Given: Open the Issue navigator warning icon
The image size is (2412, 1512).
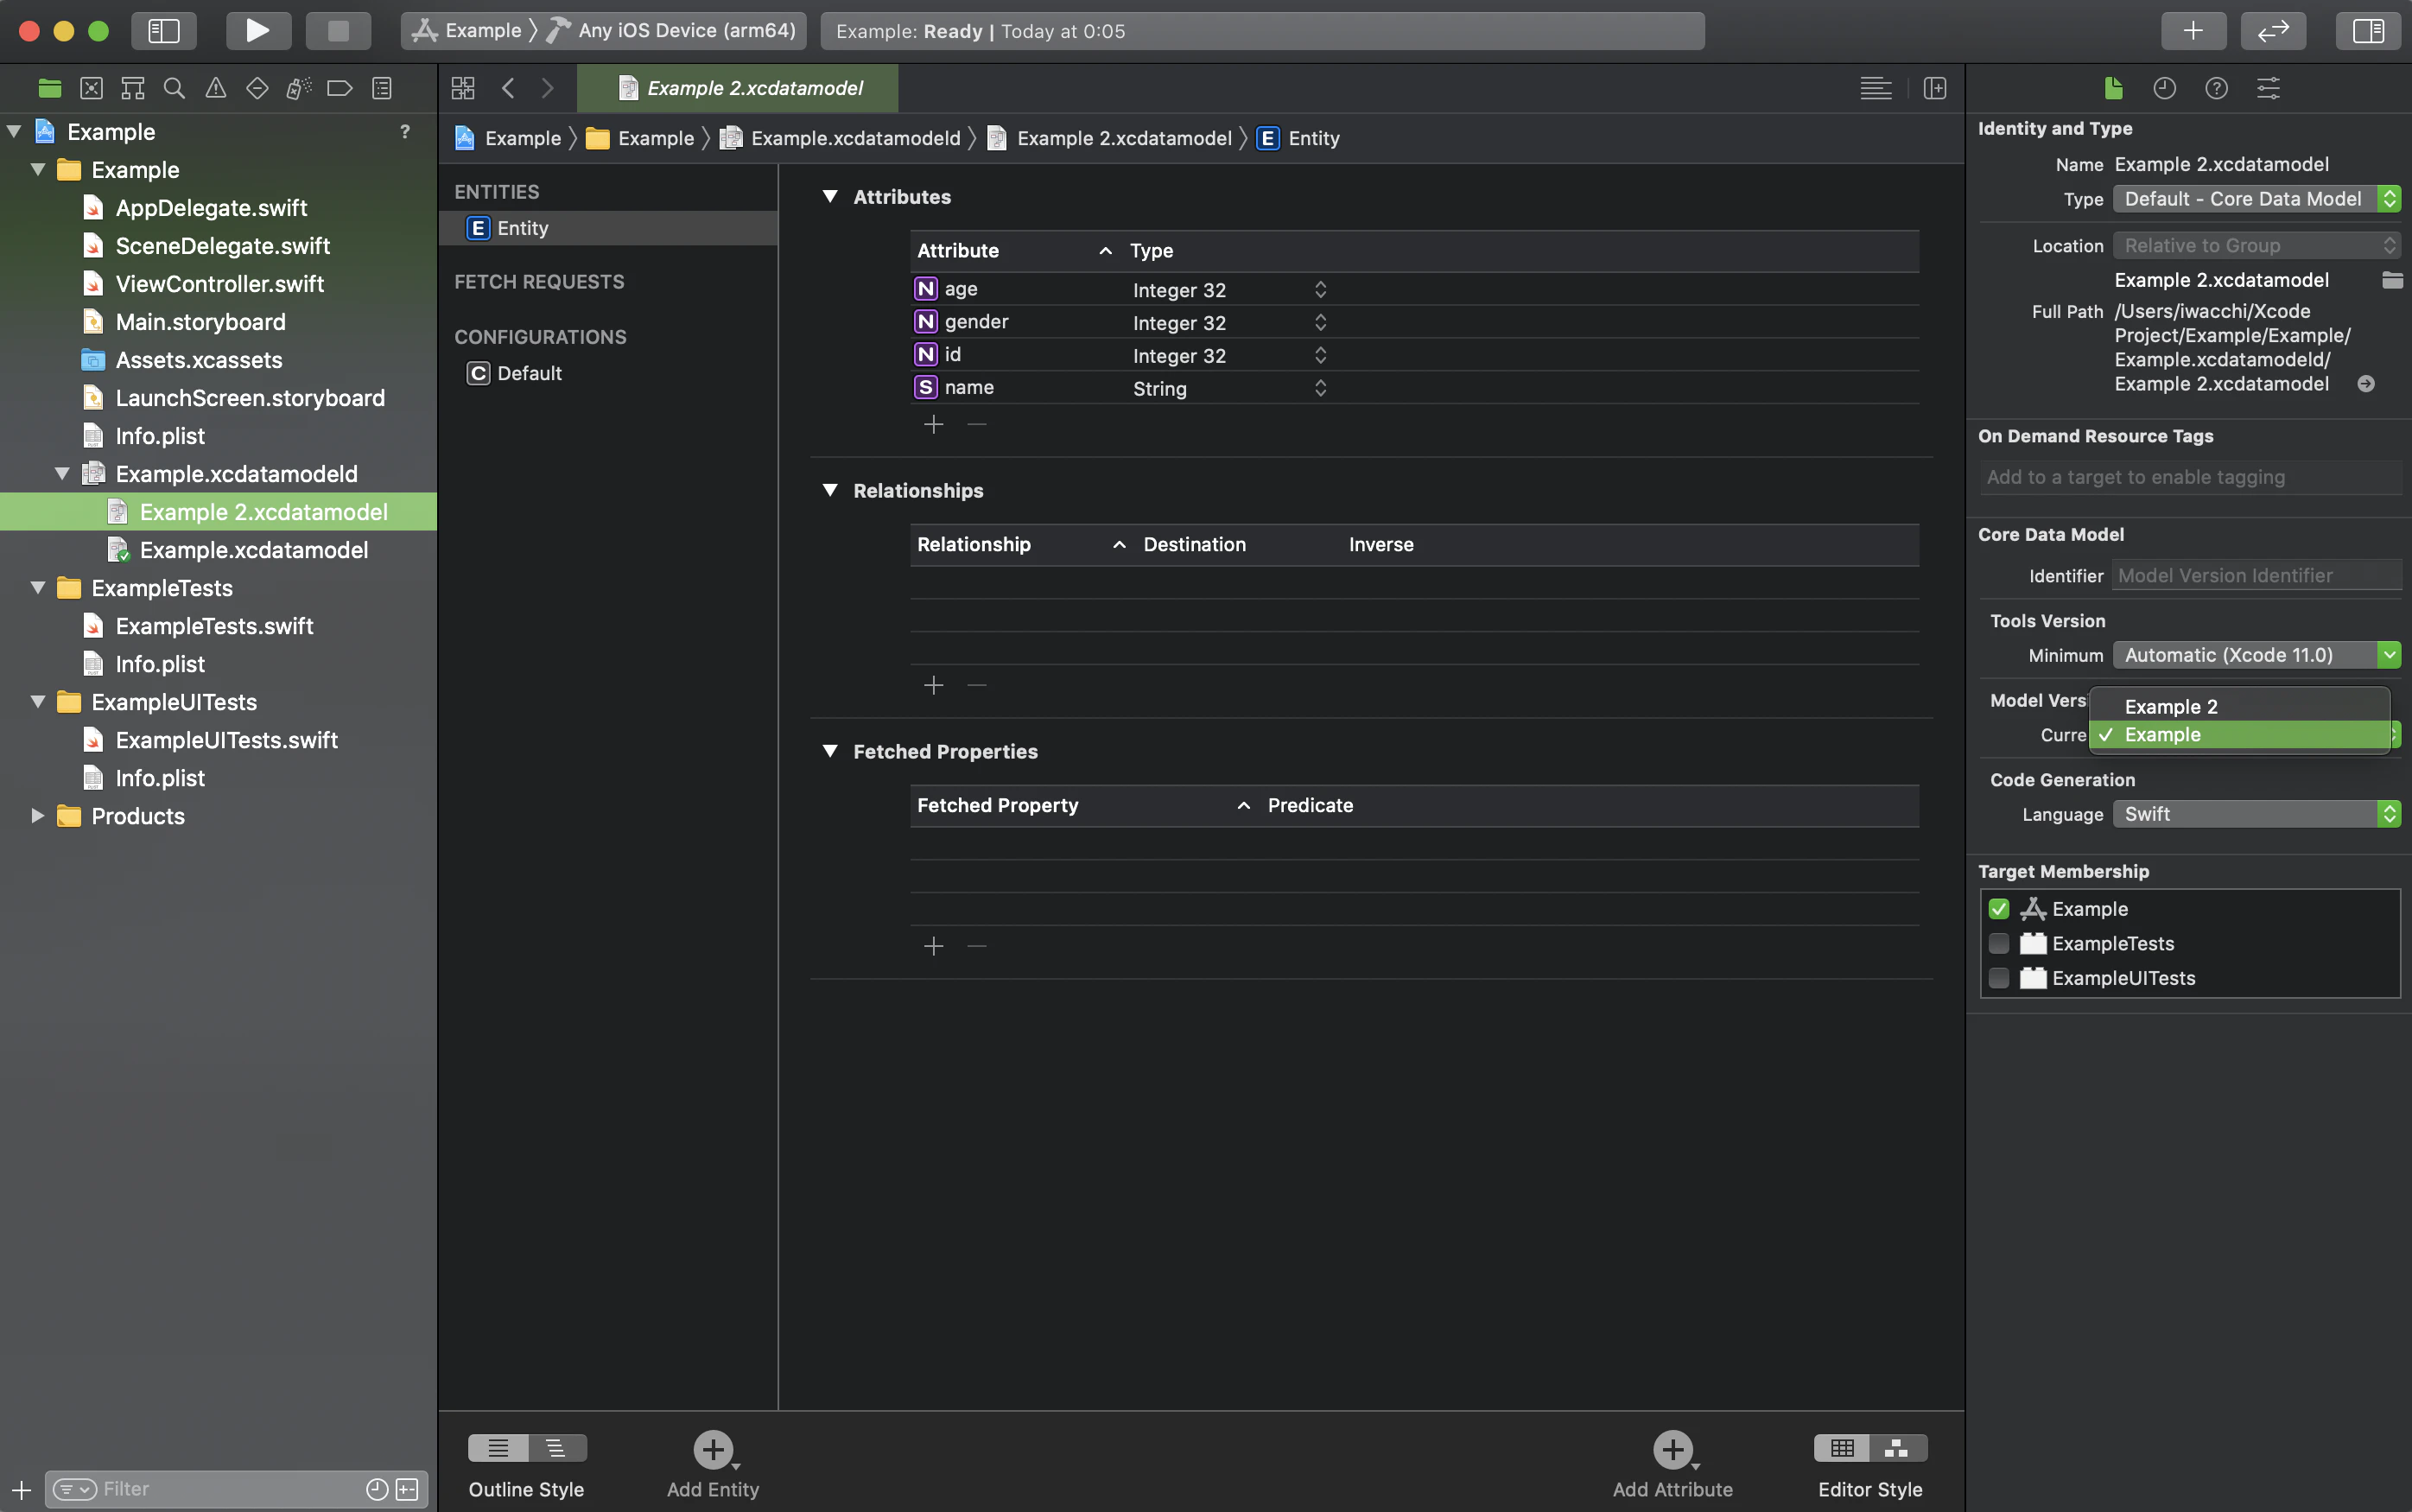Looking at the screenshot, I should click(x=216, y=88).
